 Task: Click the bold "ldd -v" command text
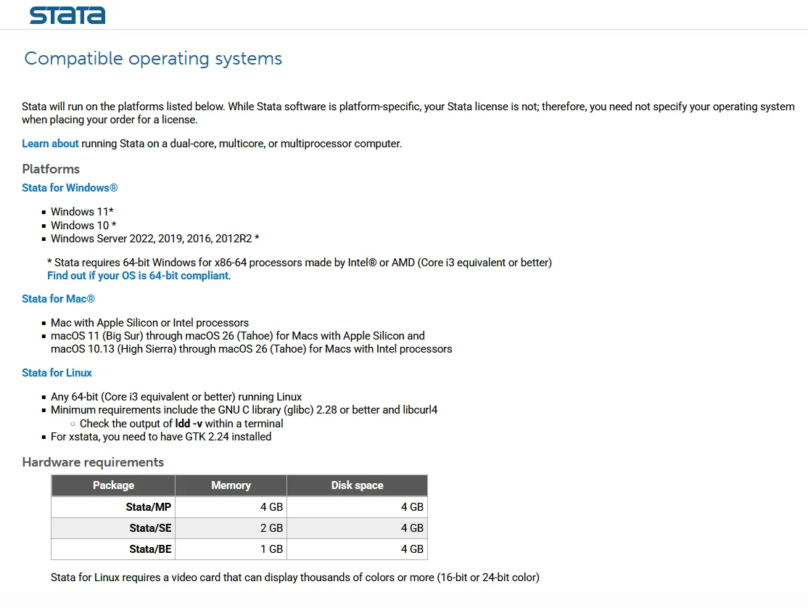coord(189,424)
